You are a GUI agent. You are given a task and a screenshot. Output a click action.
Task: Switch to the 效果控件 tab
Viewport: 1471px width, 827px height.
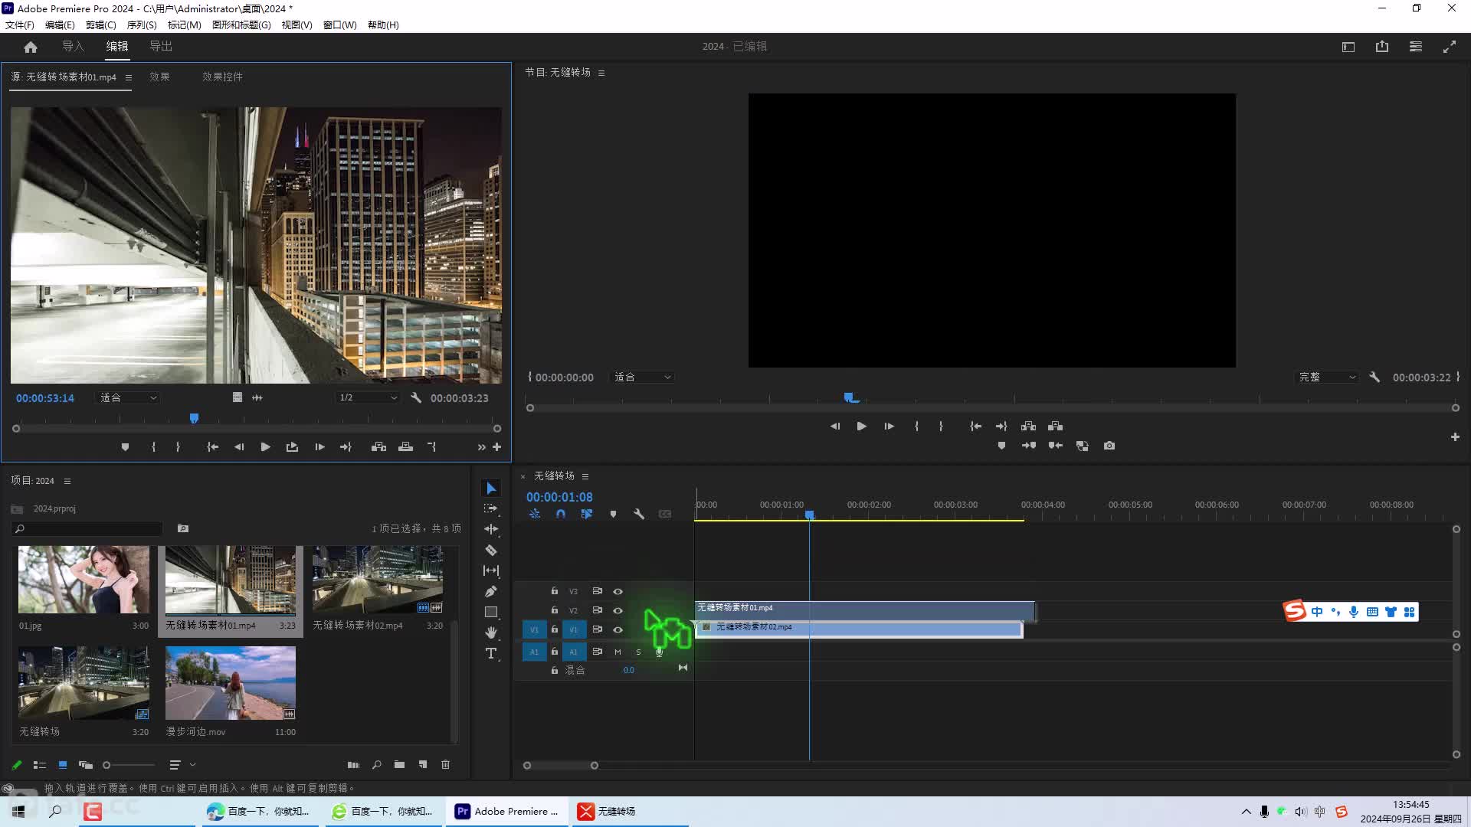pos(222,77)
